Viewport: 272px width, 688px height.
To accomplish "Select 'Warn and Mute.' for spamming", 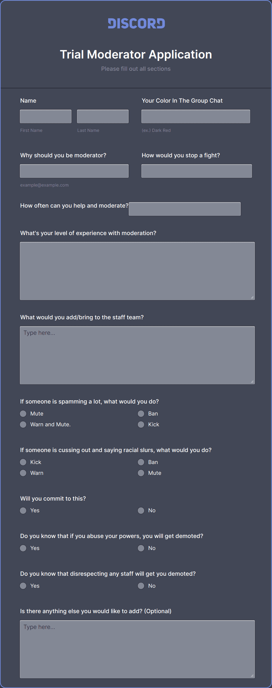I will tap(23, 424).
